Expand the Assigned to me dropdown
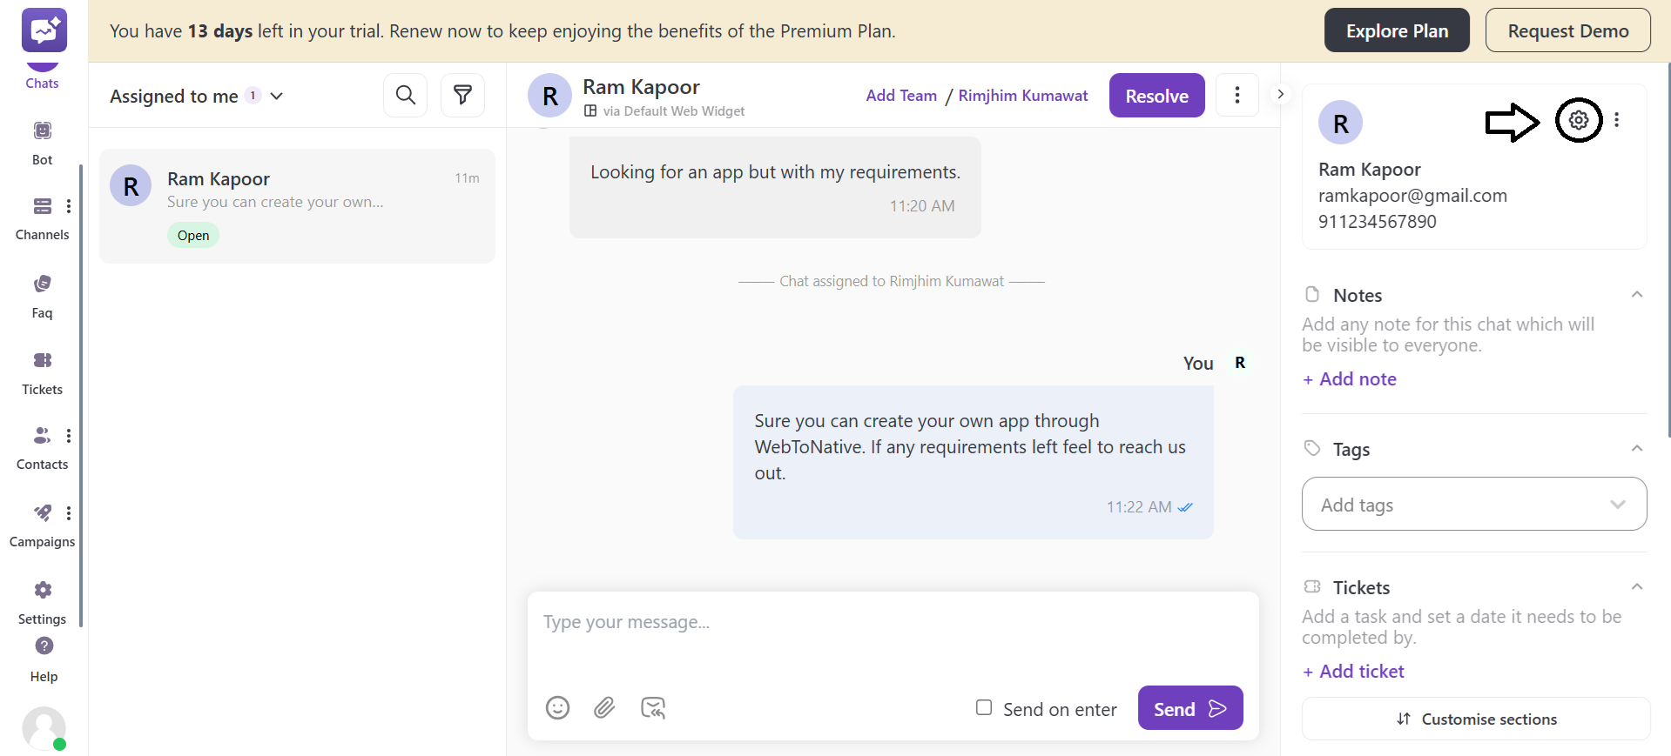This screenshot has height=756, width=1671. click(x=197, y=96)
